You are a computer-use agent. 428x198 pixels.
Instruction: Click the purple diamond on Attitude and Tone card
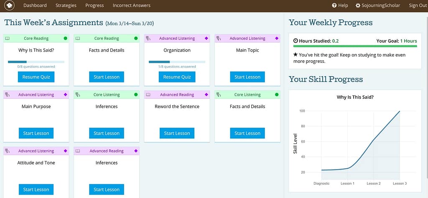pyautogui.click(x=65, y=151)
